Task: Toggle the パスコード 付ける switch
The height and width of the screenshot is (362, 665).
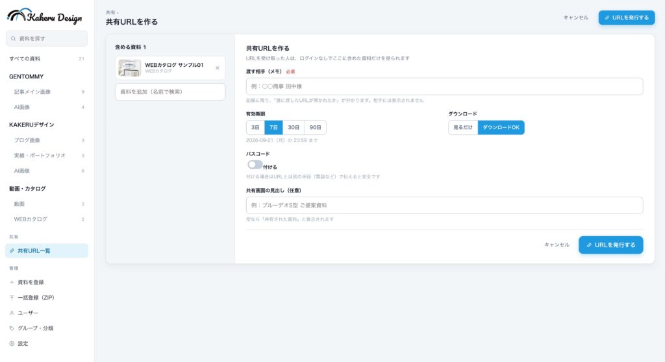Action: [x=255, y=165]
